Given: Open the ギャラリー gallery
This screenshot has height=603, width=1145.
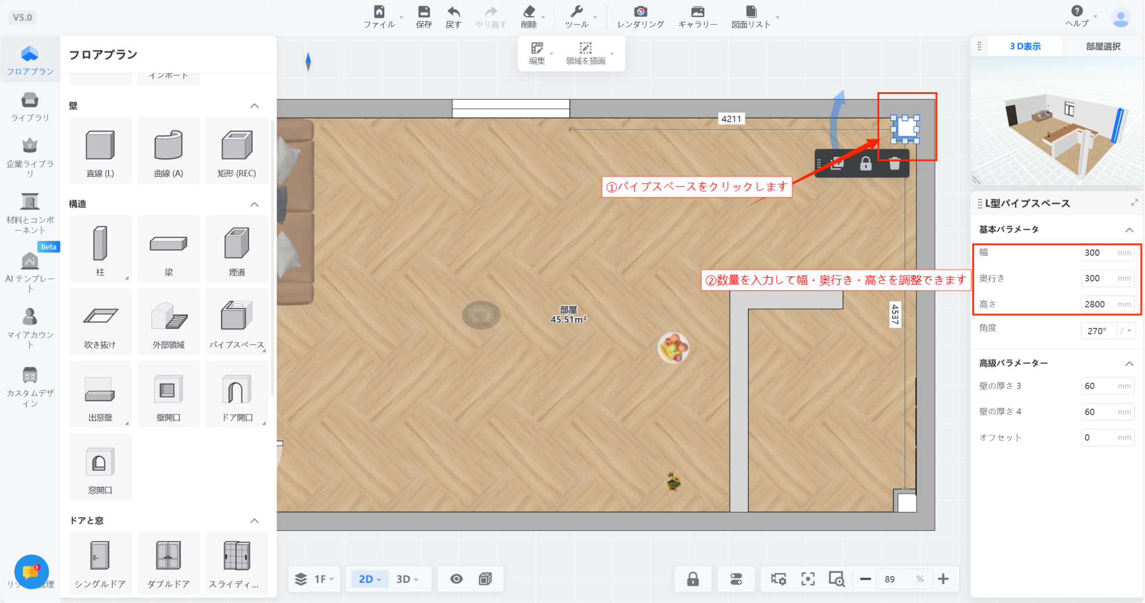Looking at the screenshot, I should tap(698, 17).
